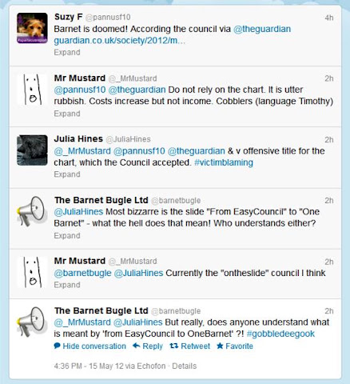
Task: Open the #victimblaming hashtag
Action: coord(224,162)
